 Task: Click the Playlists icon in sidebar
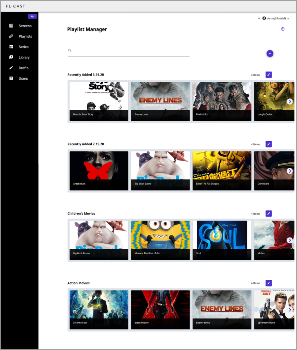(x=11, y=36)
